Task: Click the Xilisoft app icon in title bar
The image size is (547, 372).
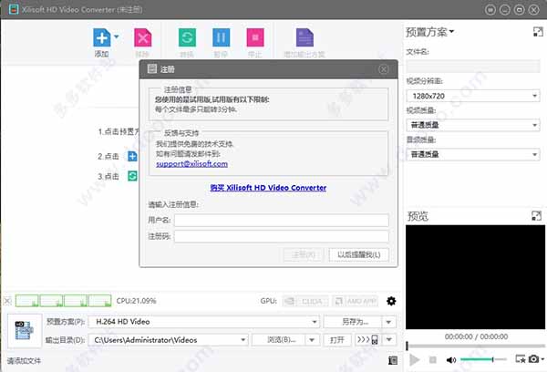Action: click(x=14, y=9)
